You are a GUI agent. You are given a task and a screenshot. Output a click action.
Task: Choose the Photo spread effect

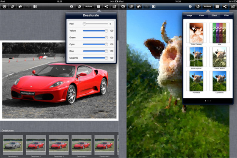coord(196,57)
